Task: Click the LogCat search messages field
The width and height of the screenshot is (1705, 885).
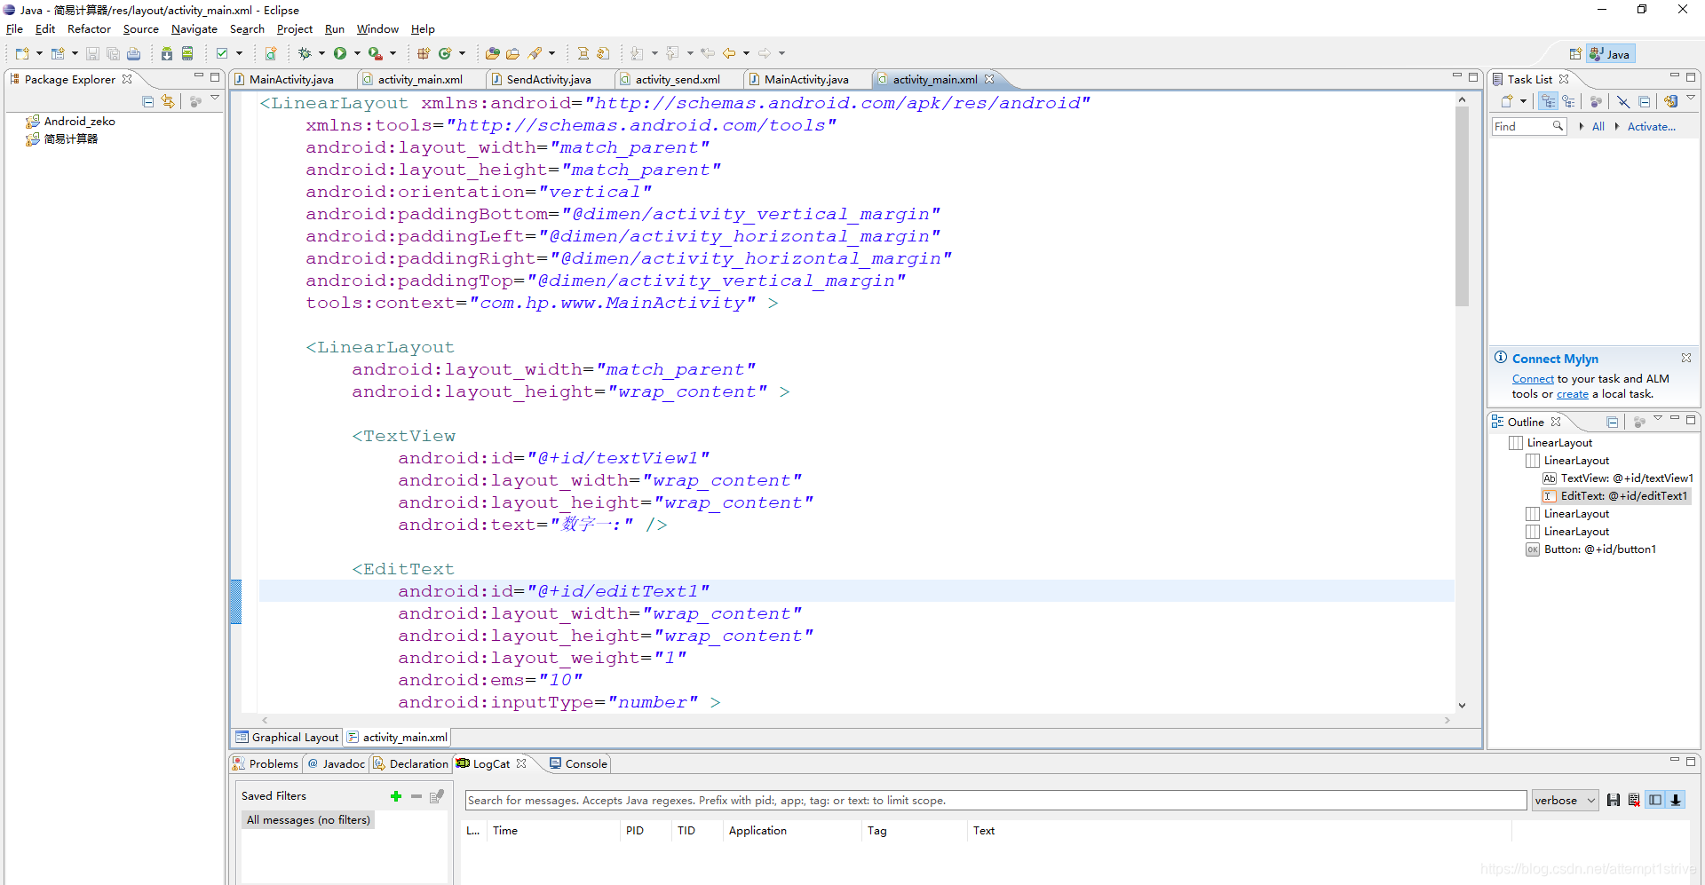Action: (x=995, y=800)
